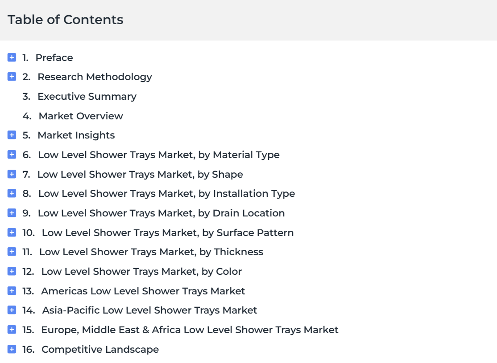Click plus icon for by Drain Location
Image resolution: width=497 pixels, height=363 pixels.
[x=12, y=212]
